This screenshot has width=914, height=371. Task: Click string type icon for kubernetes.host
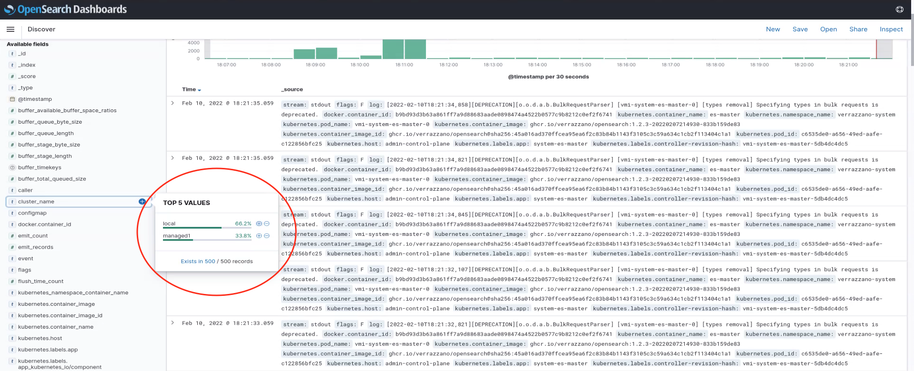[12, 339]
